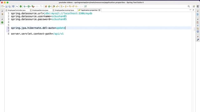
Task: Click the green Boot Dashboard toolbar icon
Action: pos(21,6)
